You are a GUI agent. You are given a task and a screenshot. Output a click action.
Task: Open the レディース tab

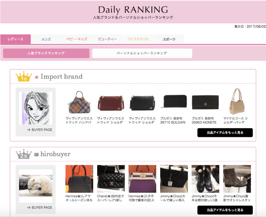coord(15,39)
